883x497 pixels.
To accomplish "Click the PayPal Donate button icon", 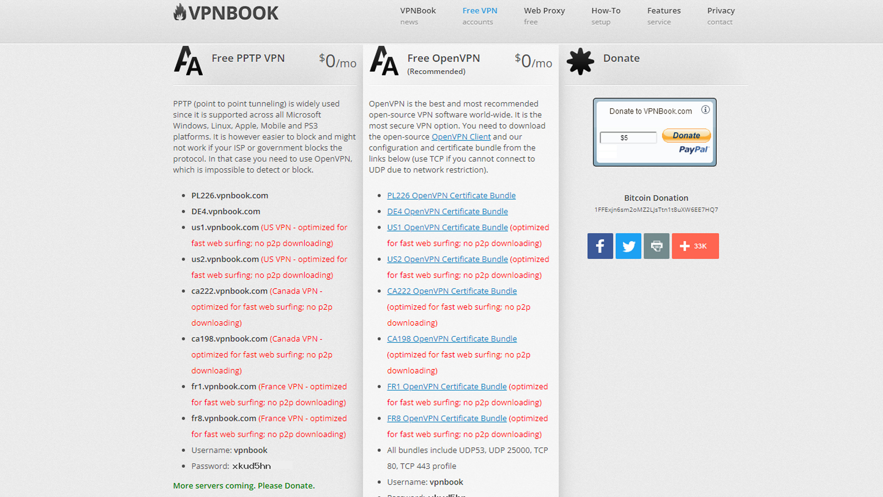I will coord(686,135).
